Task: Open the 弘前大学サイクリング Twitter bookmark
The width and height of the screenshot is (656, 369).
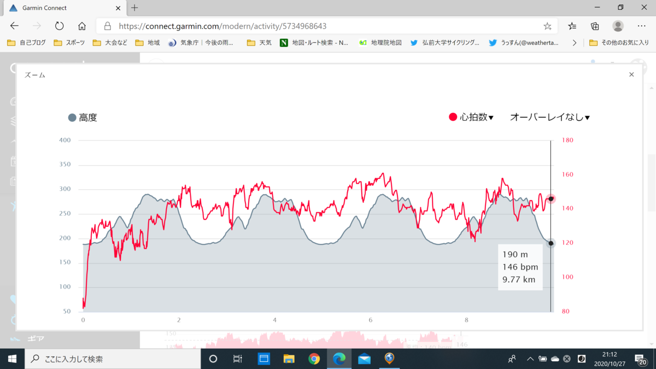Action: click(x=444, y=43)
